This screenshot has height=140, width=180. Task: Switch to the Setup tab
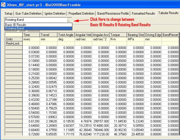point(8,14)
